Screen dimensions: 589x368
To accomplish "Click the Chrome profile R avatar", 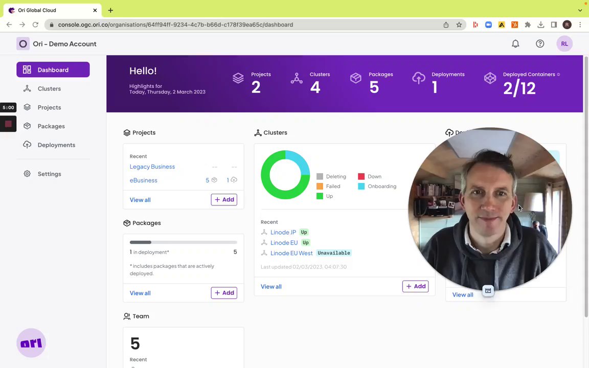I will click(567, 25).
